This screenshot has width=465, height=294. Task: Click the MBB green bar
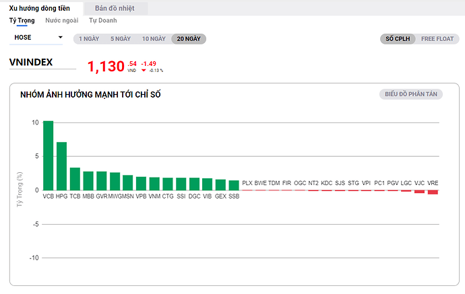click(x=88, y=180)
